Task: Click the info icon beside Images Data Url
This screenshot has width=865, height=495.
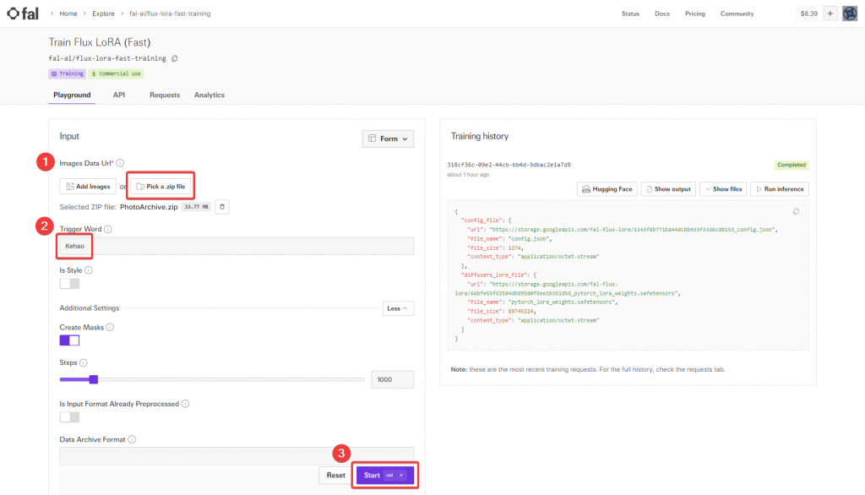Action: [120, 163]
